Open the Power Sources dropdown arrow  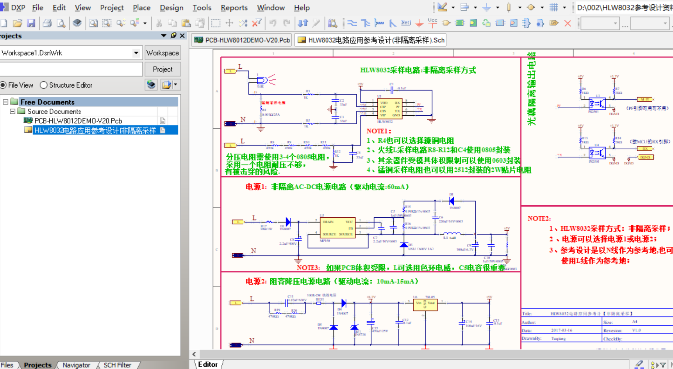498,7
